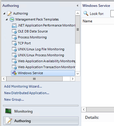
Task: Click the tree scroll left arrow
Action: 4,79
